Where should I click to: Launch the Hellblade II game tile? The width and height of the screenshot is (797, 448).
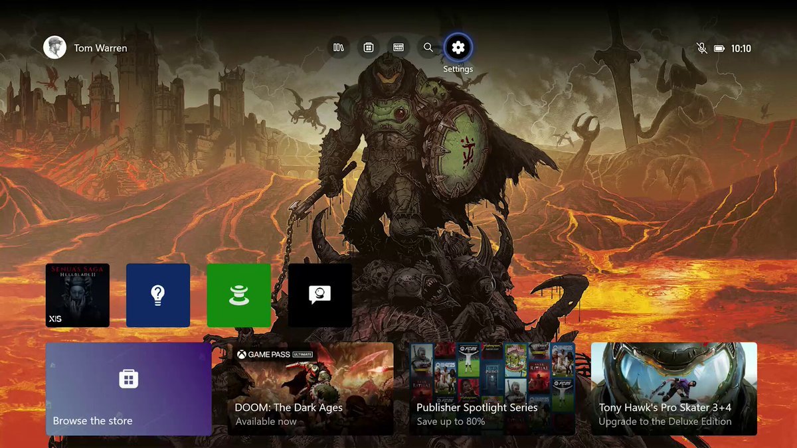click(x=78, y=295)
